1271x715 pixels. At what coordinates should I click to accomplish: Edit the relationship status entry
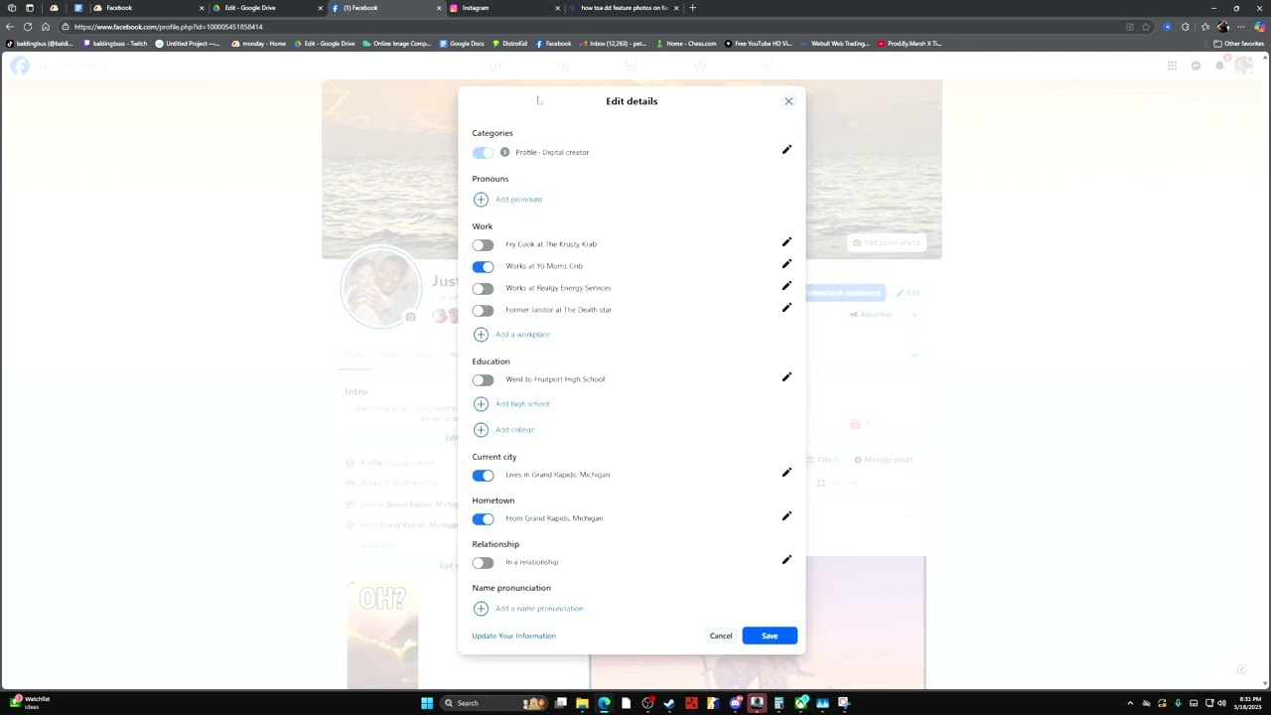click(x=786, y=560)
